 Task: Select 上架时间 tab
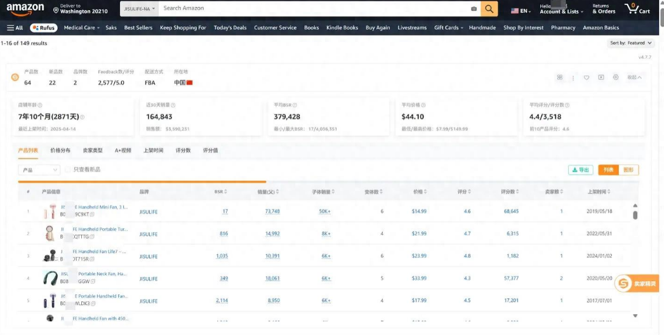(153, 150)
